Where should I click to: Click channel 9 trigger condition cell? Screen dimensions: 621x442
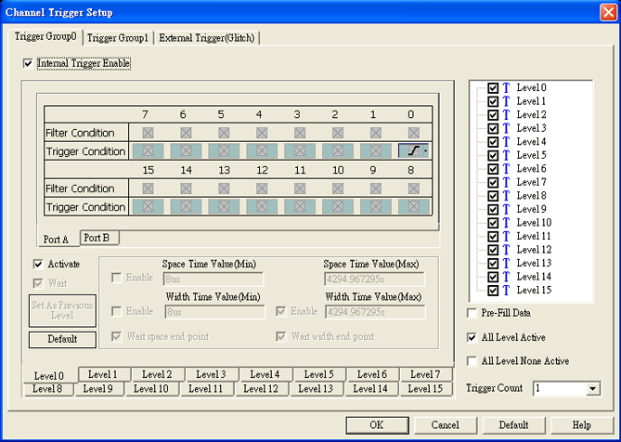coord(375,207)
